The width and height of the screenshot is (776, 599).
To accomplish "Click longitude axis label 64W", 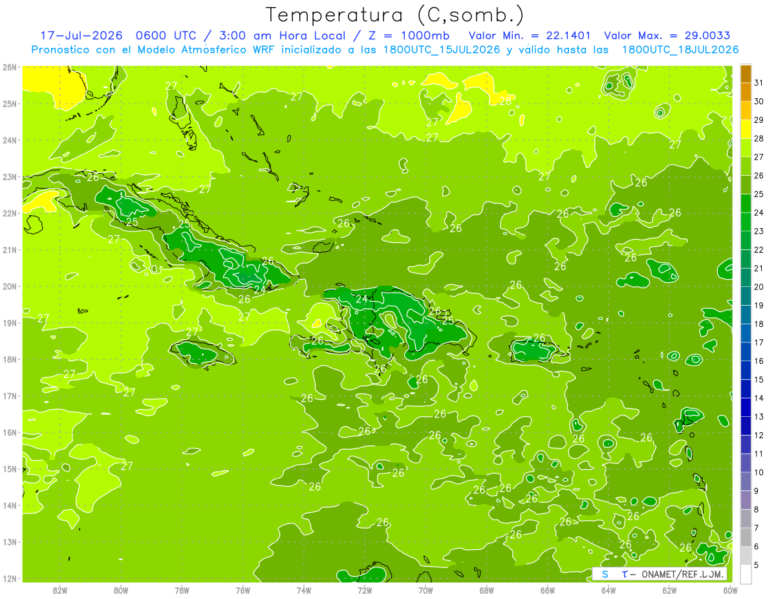I will pyautogui.click(x=609, y=590).
